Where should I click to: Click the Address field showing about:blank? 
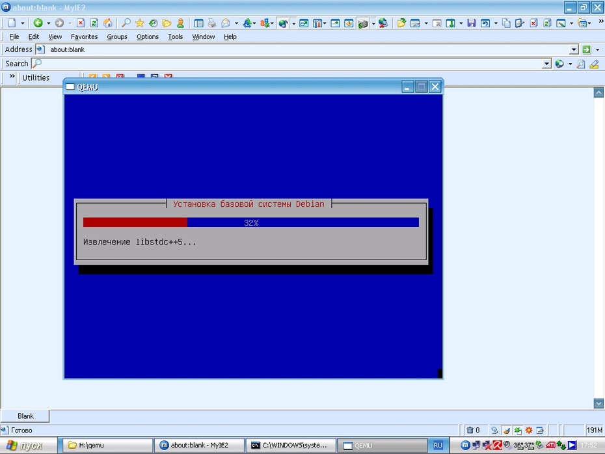click(308, 49)
